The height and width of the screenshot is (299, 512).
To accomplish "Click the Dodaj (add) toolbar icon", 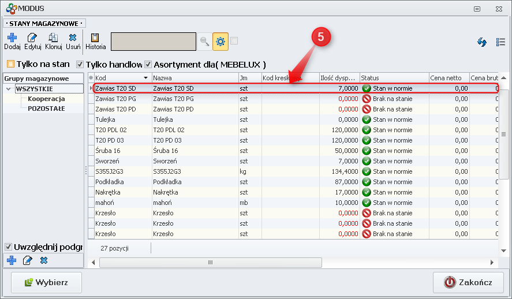I will (12, 42).
